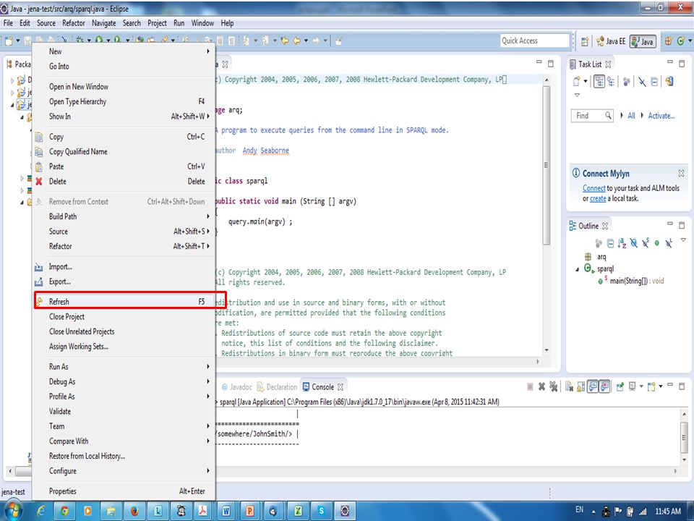Click the Display Selected Console icon
Viewport: 694px width, 521px height.
point(632,386)
